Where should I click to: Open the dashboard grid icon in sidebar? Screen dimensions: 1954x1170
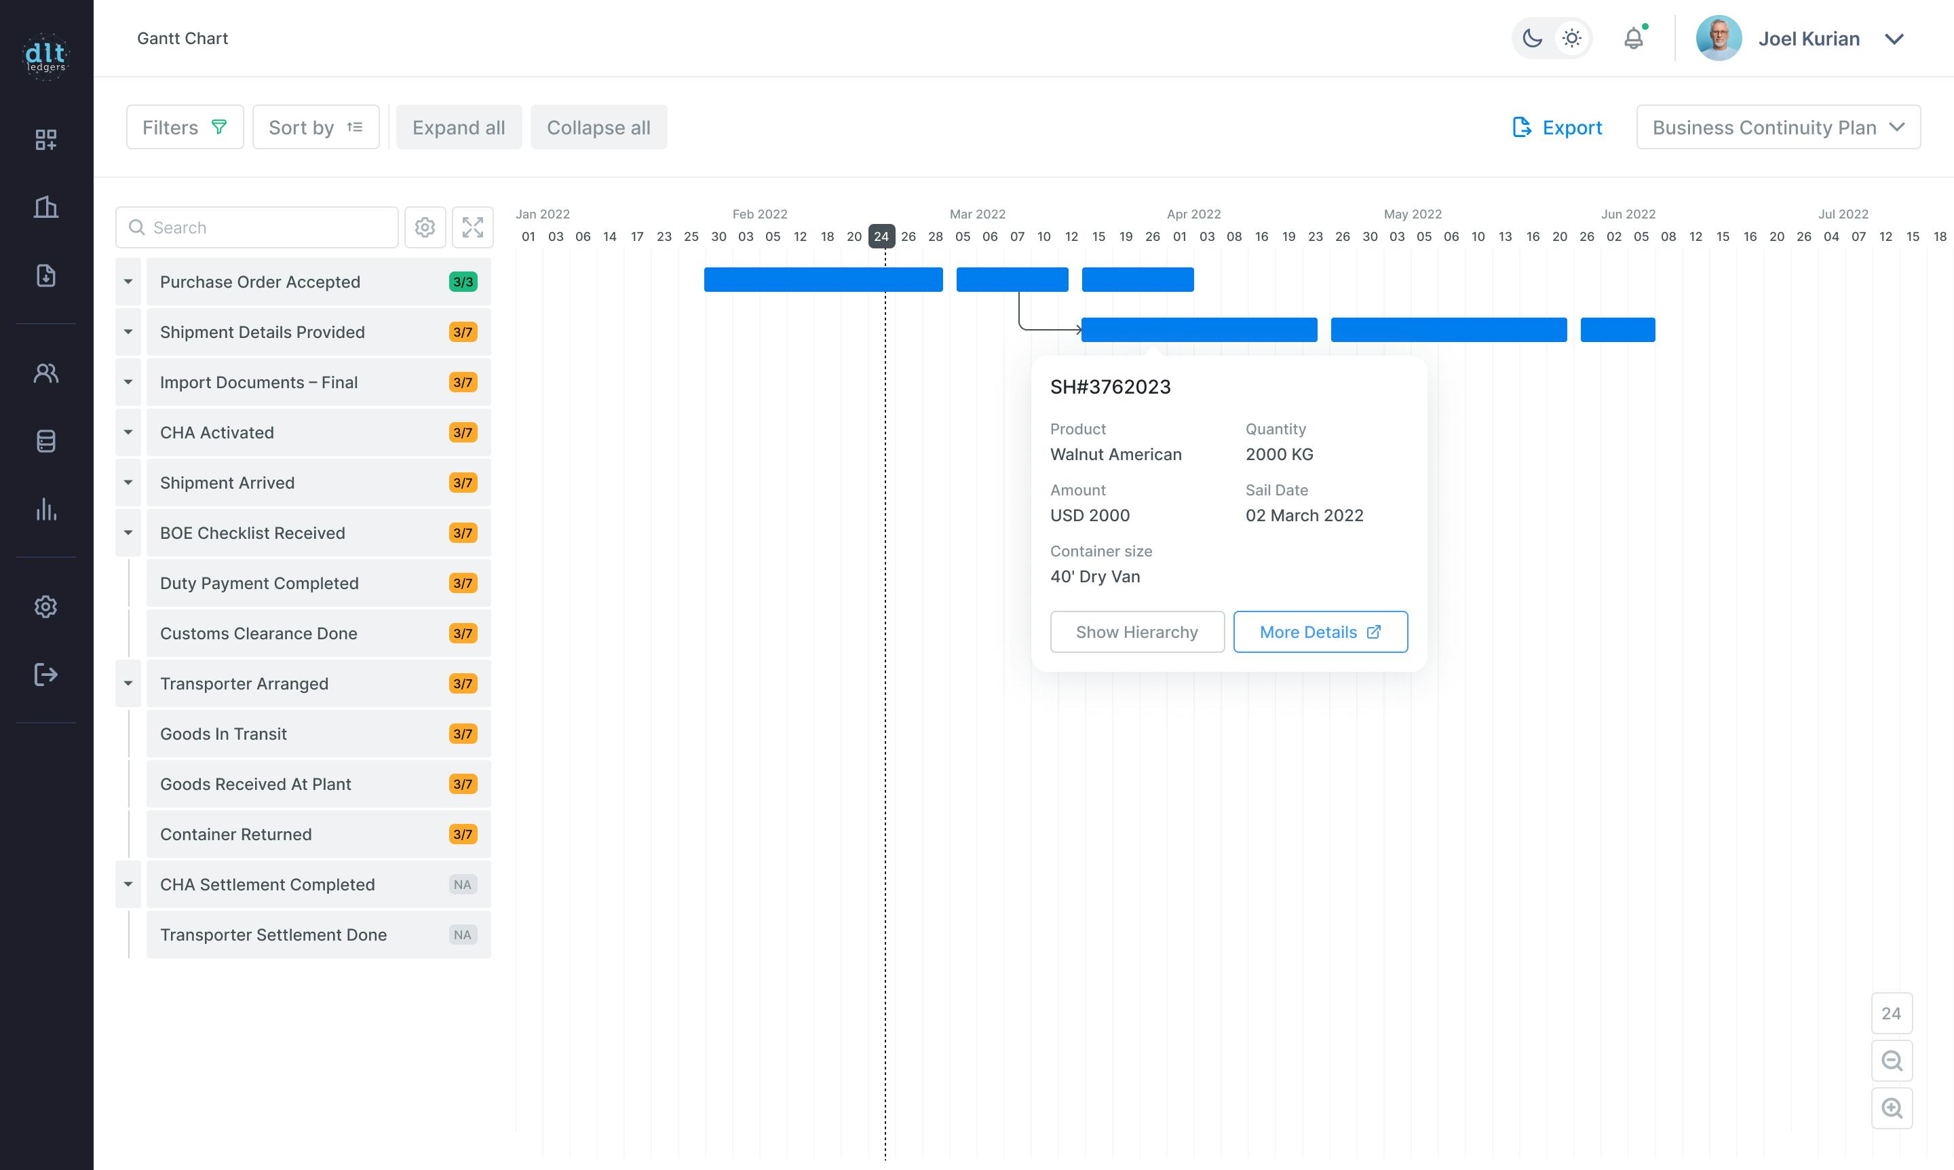(45, 140)
